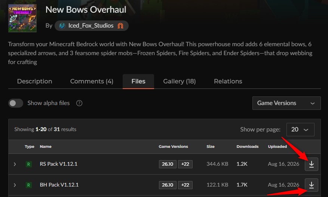Screen dimensions: 328x197
Task: Open the RS Pack V1.12.1 file name
Action: point(59,164)
